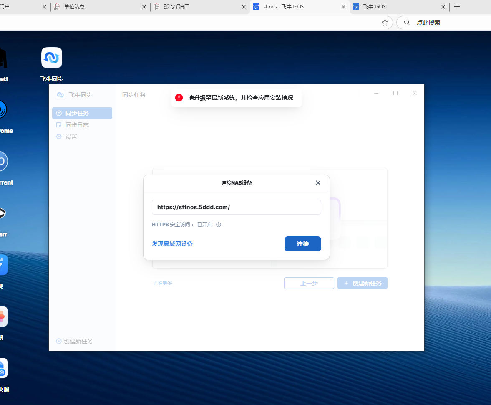Maximize the 飞牛同步 window
The width and height of the screenshot is (491, 405).
(x=395, y=94)
